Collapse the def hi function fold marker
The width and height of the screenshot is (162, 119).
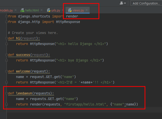(7, 38)
